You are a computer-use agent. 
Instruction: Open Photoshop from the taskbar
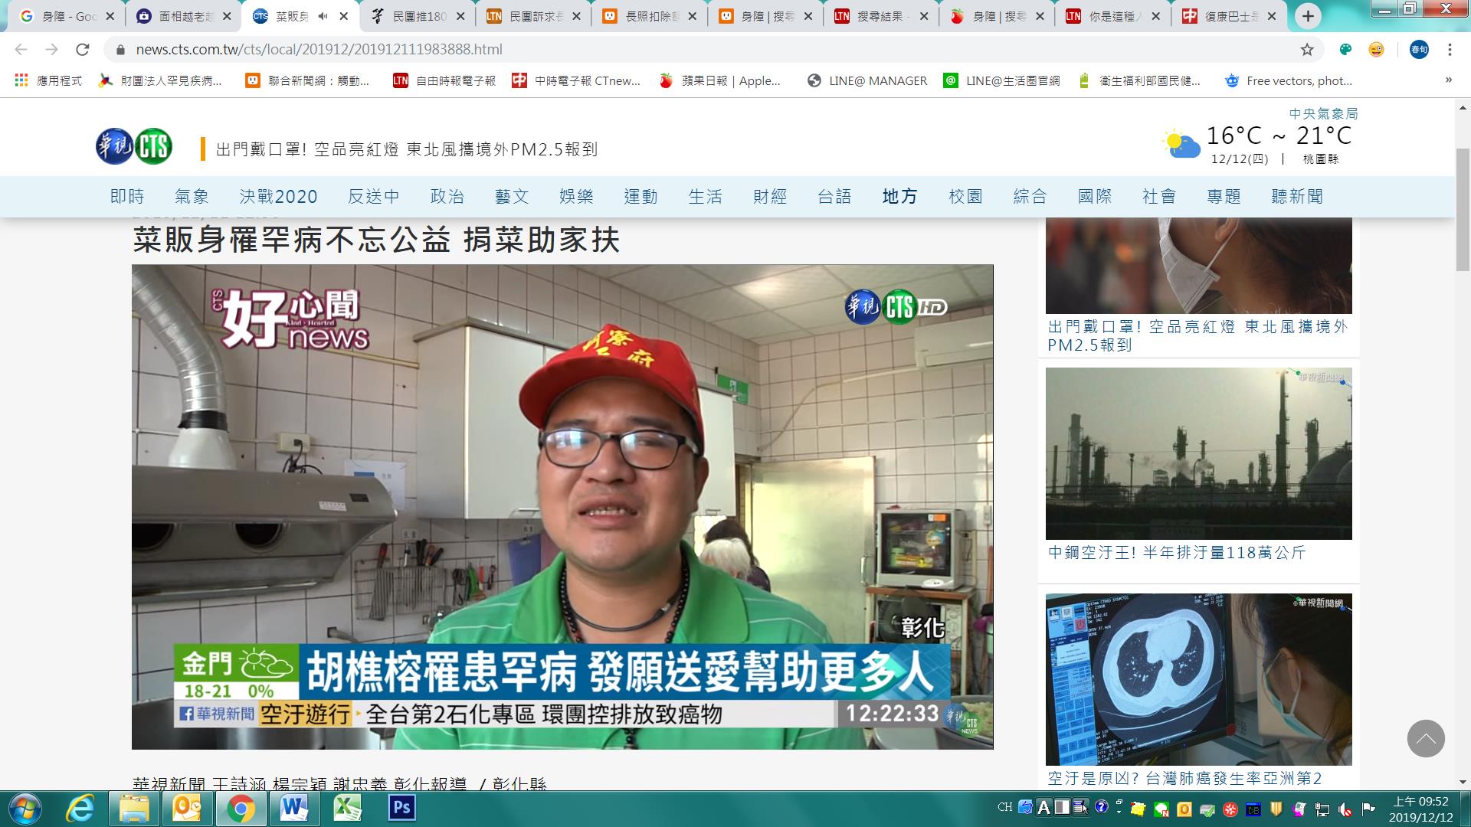click(401, 809)
